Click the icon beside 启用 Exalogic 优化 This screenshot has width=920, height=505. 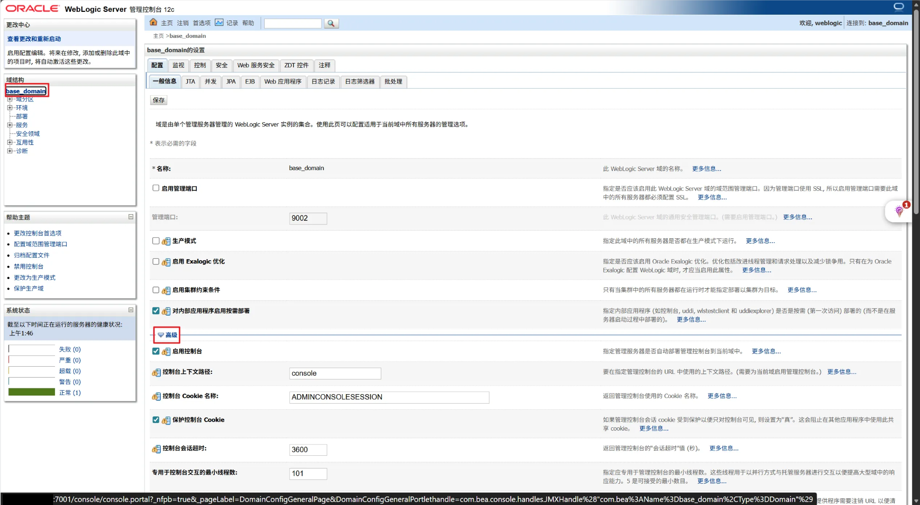point(166,262)
